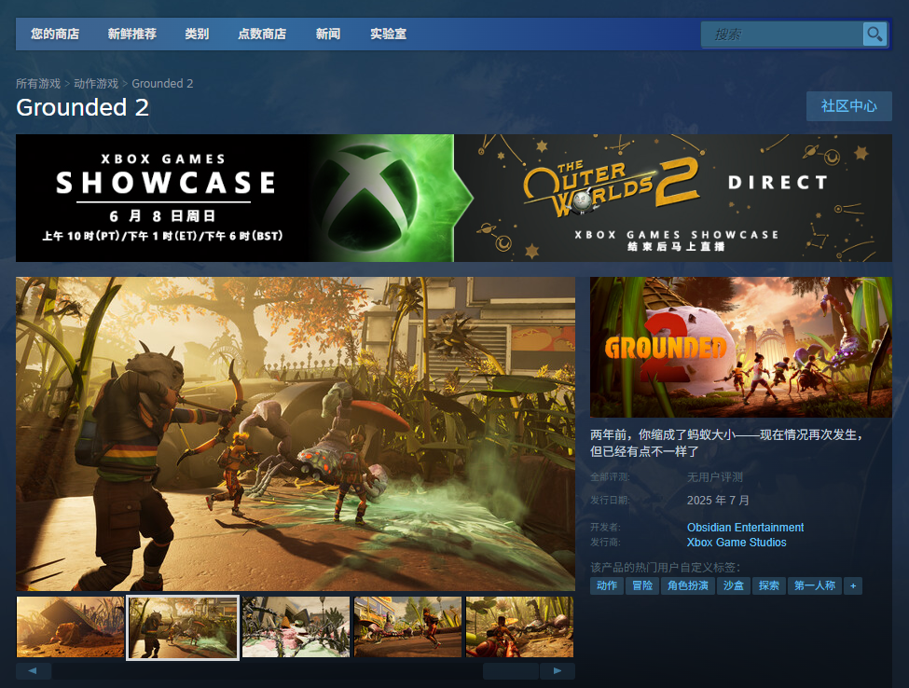Open 社区中心 community hub
Viewport: 909px width, 688px height.
point(848,106)
